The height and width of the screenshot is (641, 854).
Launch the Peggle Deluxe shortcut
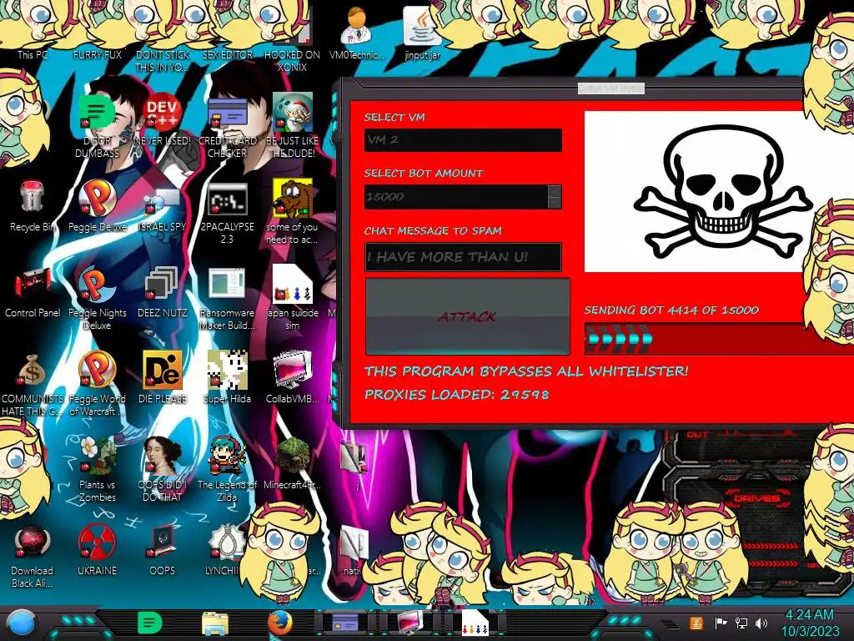click(x=97, y=206)
